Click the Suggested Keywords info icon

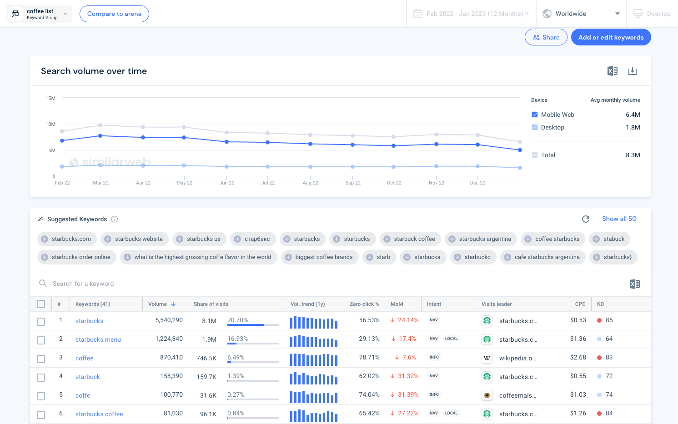[x=115, y=219]
